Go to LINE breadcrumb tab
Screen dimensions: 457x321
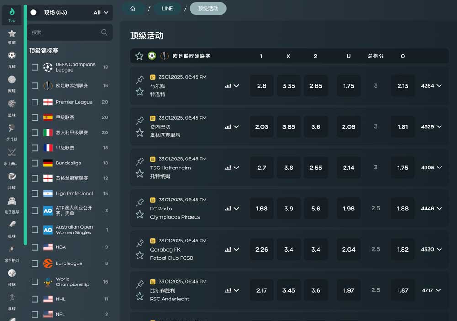coord(167,9)
